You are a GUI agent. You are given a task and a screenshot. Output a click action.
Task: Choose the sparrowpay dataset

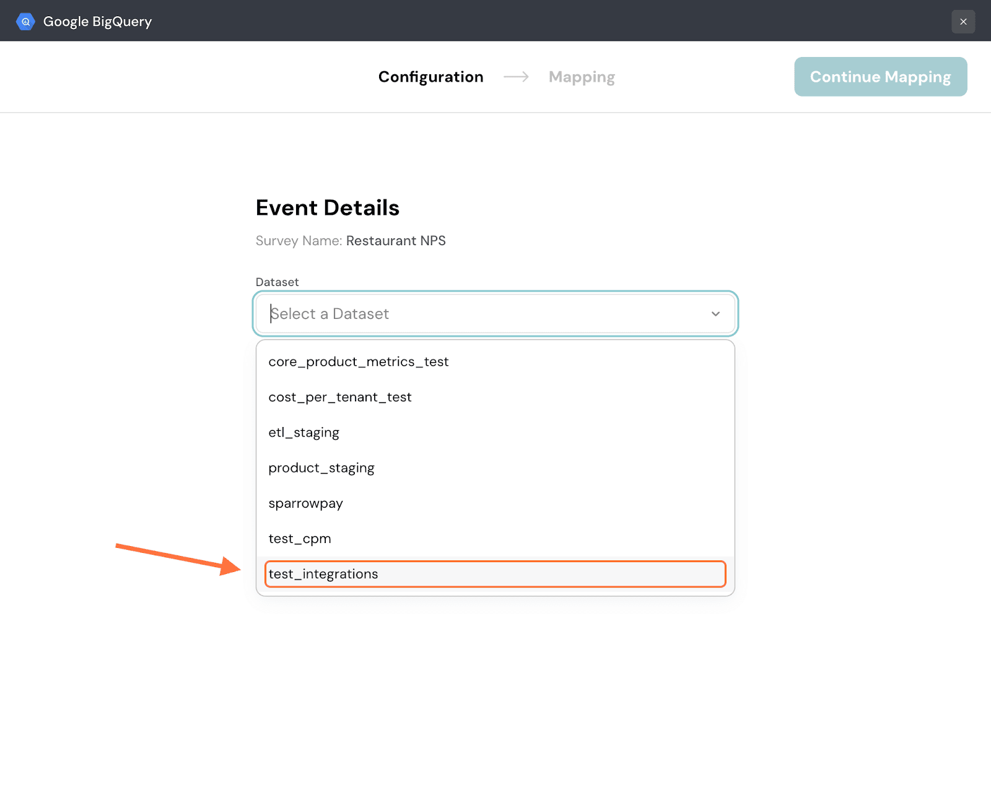(x=305, y=503)
